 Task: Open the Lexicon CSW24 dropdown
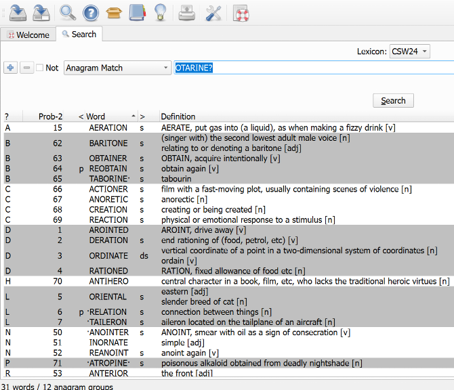tap(409, 51)
